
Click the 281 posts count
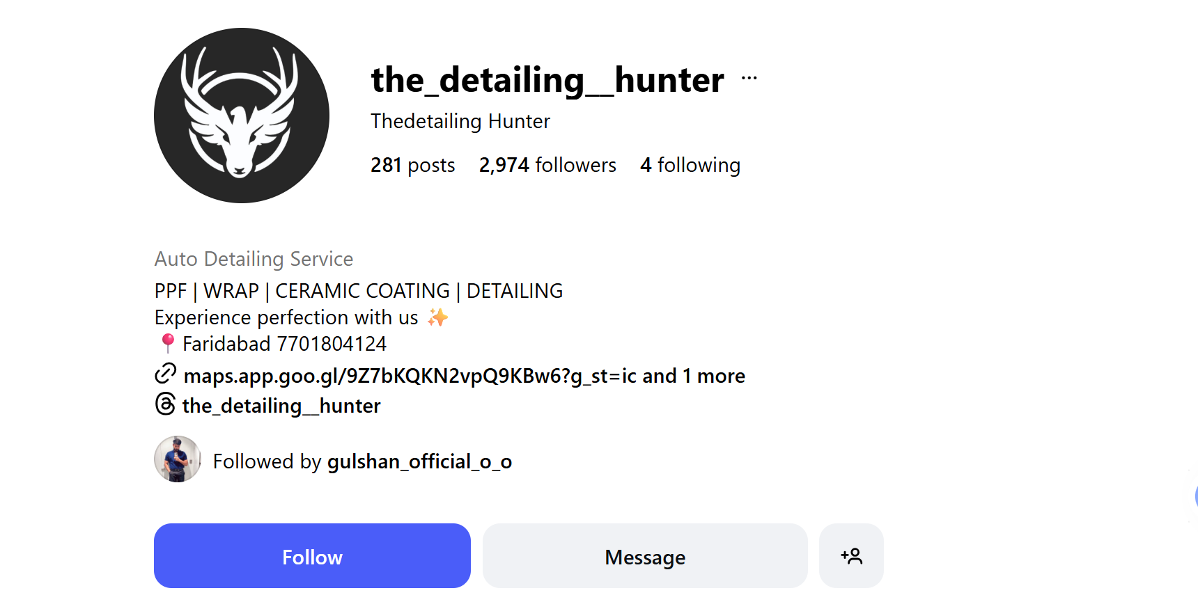(x=412, y=165)
